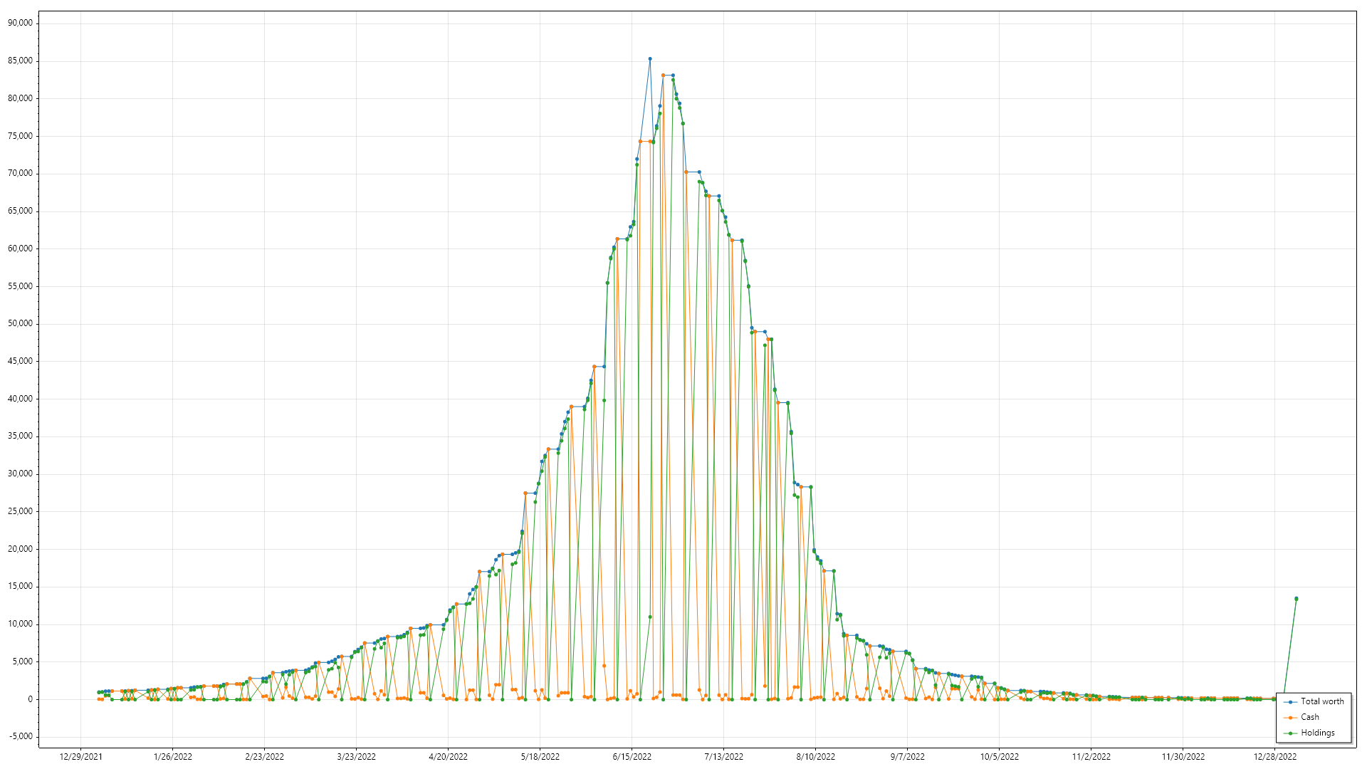
Task: Click the 6/15/2022 x-axis date label
Action: (632, 757)
